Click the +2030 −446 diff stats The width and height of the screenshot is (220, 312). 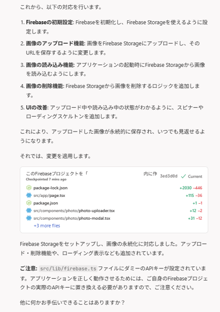[191, 188]
